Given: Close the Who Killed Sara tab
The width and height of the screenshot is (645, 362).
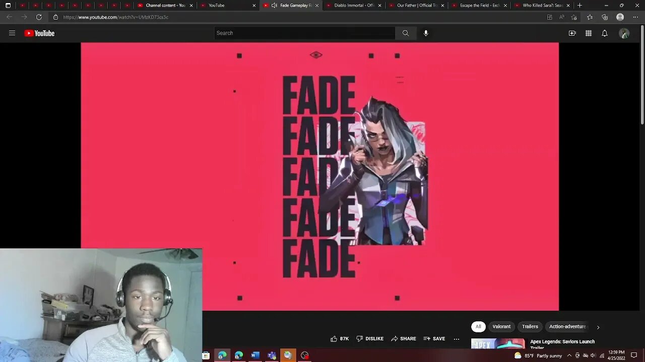Looking at the screenshot, I should pos(568,6).
